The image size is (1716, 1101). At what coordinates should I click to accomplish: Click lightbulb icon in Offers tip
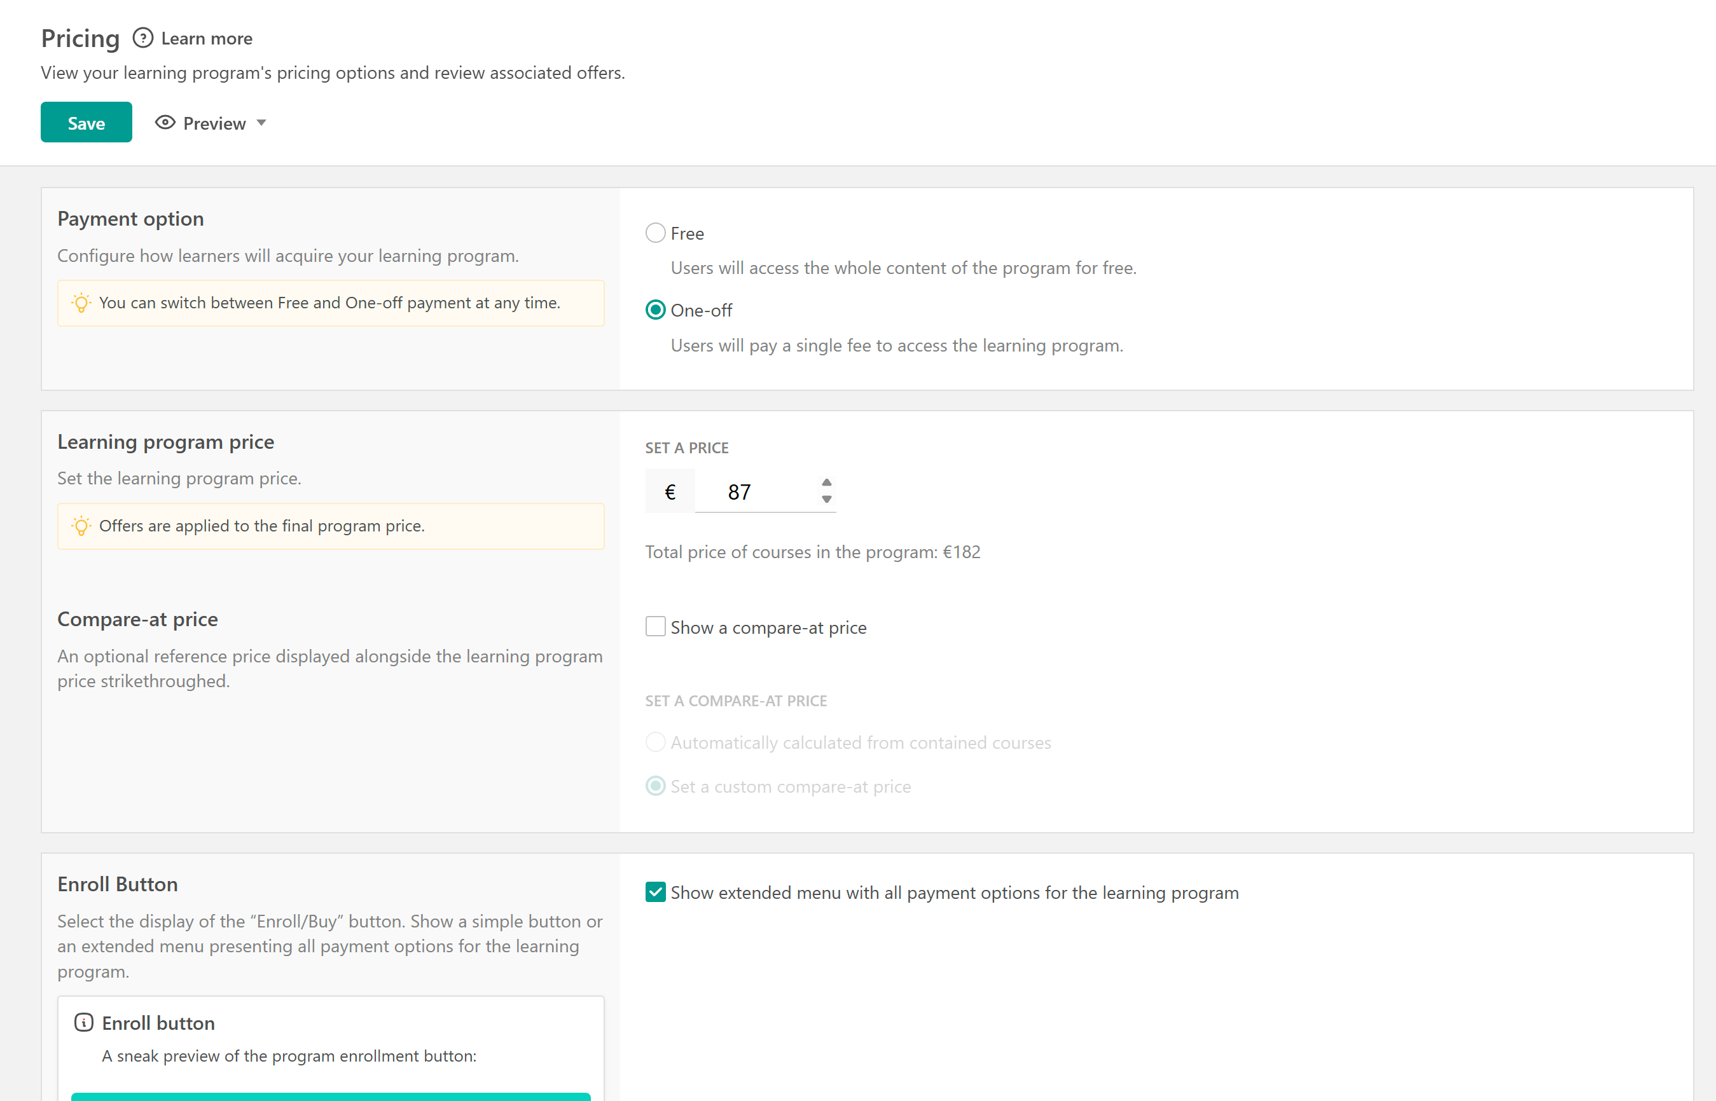tap(81, 526)
